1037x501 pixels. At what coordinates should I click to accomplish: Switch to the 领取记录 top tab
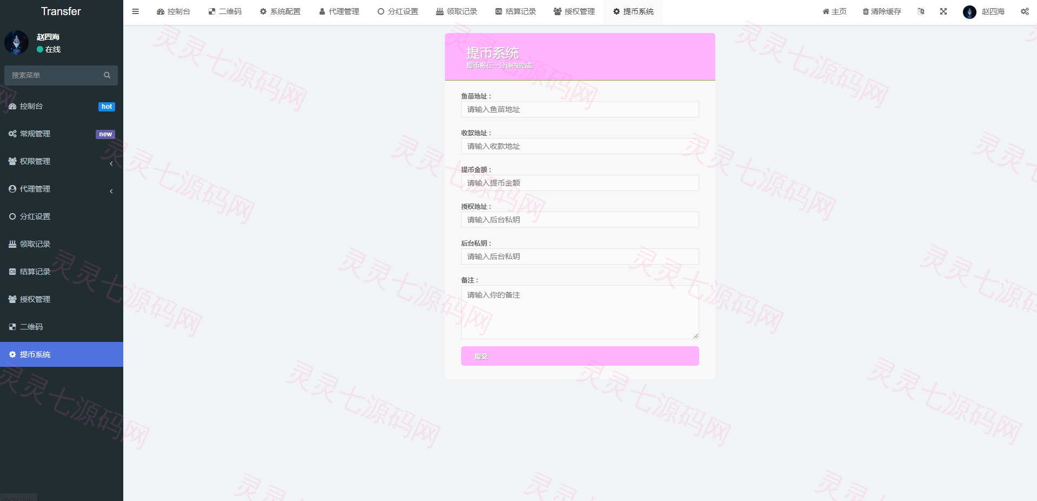coord(457,11)
